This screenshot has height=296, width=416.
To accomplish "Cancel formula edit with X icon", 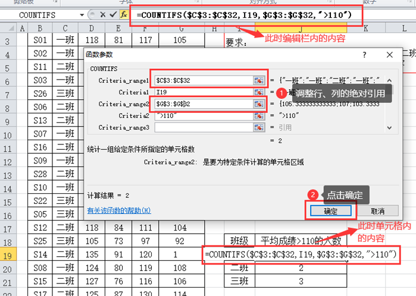I will (x=103, y=15).
